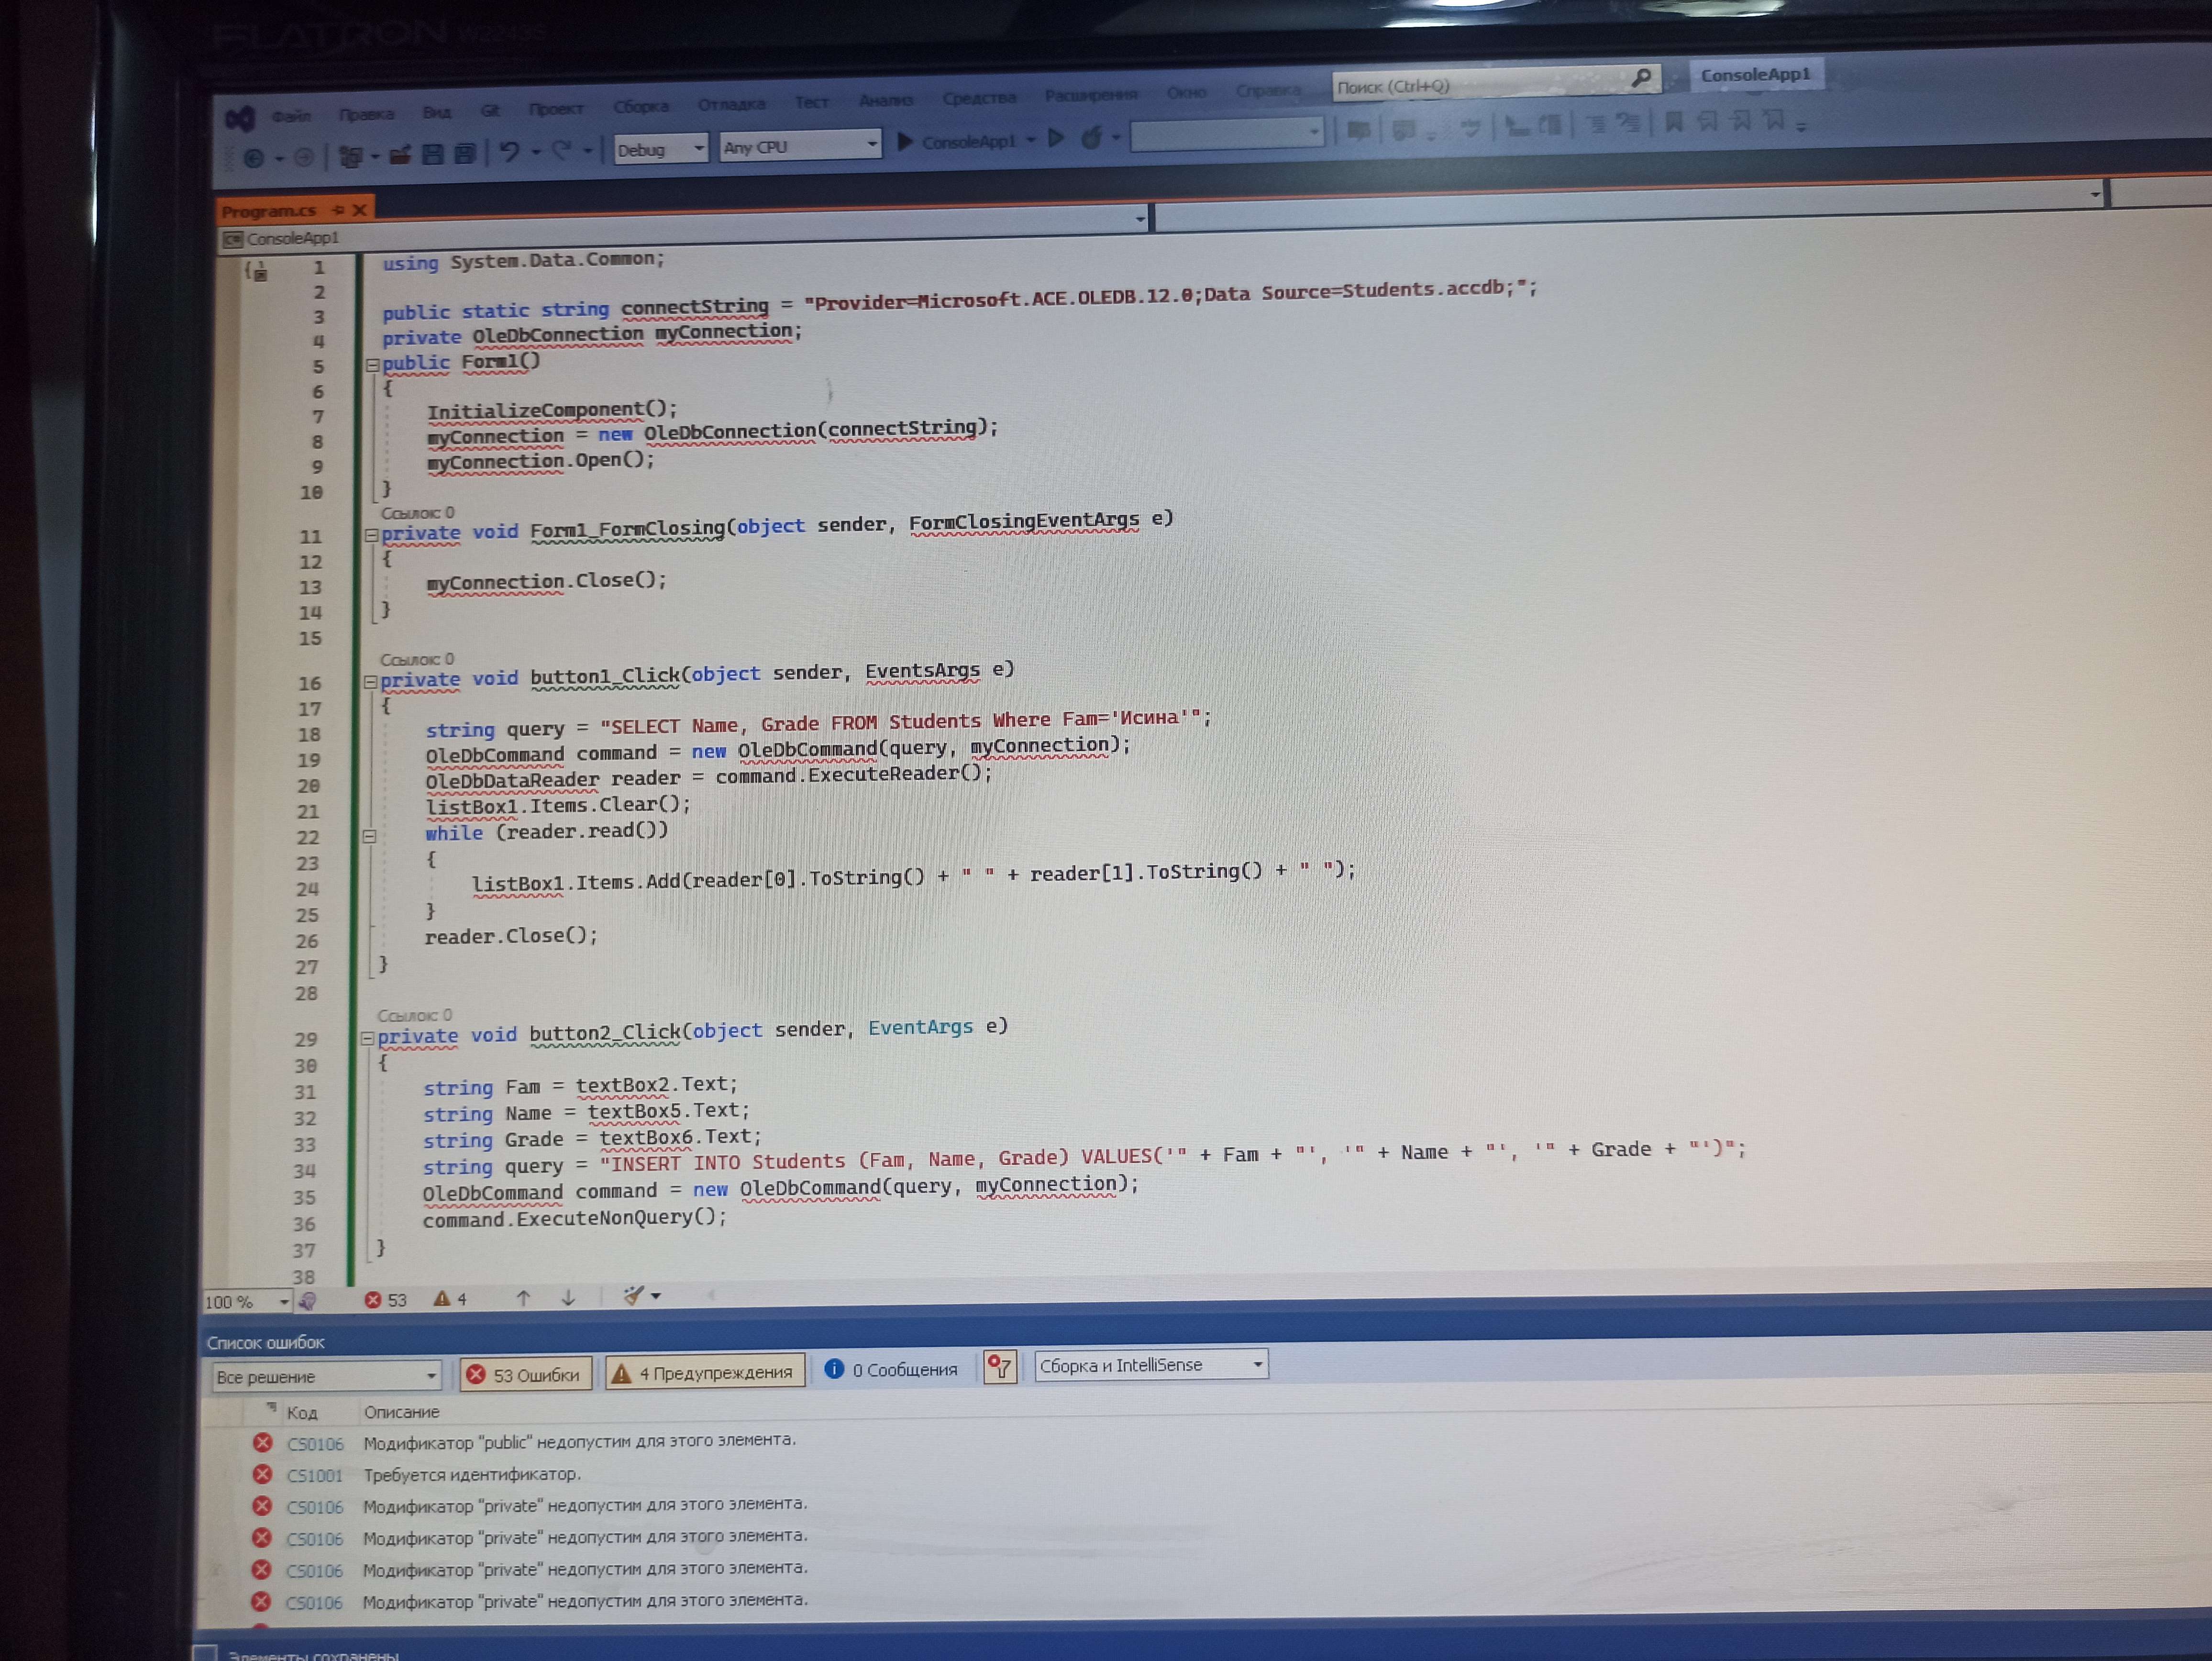Switch to the Program.cs tab

point(269,211)
